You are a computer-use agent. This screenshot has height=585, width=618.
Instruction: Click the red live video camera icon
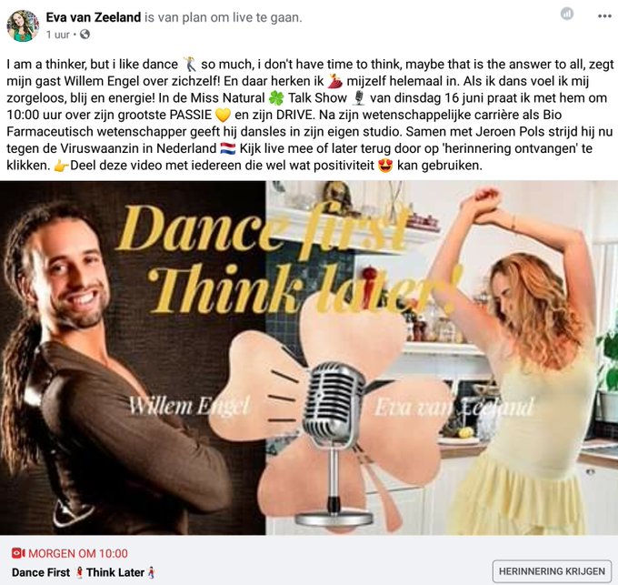(18, 553)
